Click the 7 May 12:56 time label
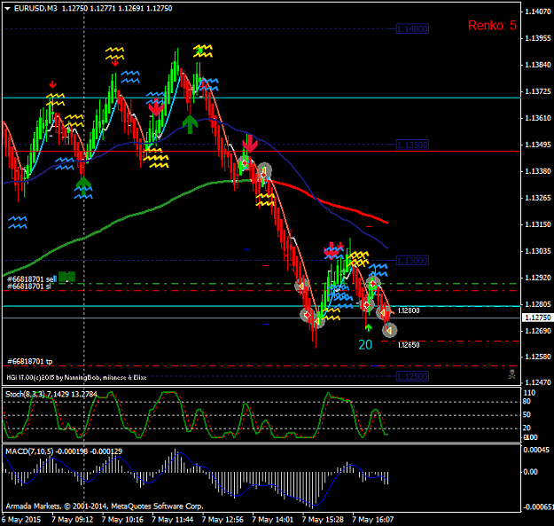Screen dimensions: 554x526 [x=222, y=520]
